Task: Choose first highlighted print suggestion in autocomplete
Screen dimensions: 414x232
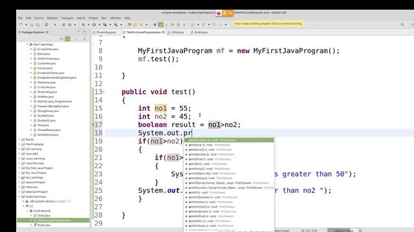Action: (229, 140)
